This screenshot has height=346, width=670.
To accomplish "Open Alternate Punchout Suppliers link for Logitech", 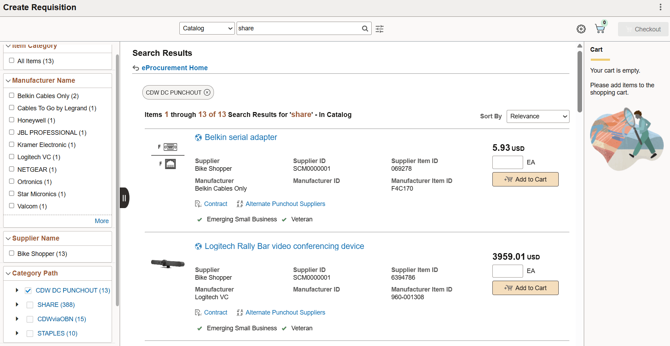I will coord(285,312).
